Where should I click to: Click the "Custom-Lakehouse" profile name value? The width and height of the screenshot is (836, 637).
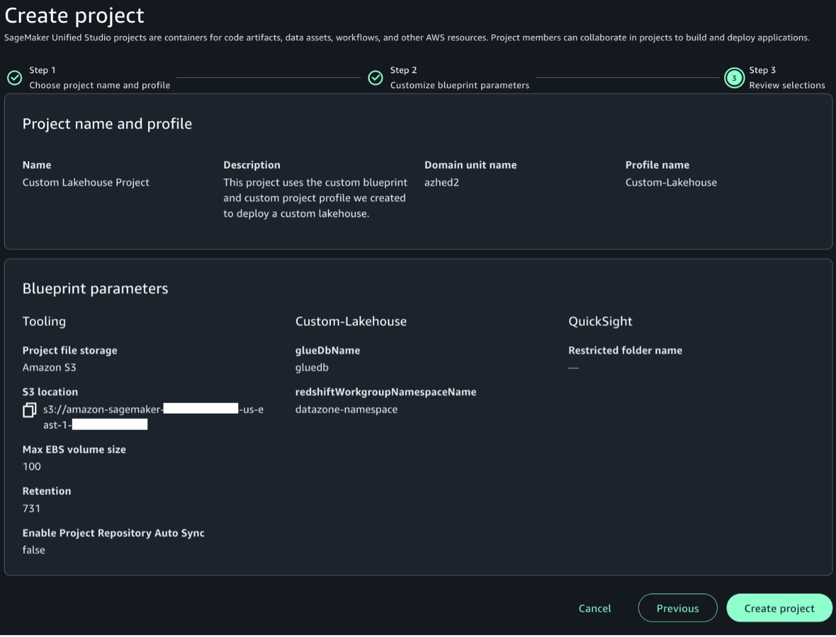(x=671, y=182)
